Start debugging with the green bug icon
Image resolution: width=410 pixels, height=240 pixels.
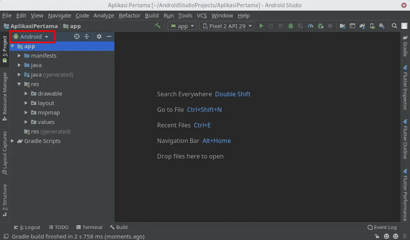(x=290, y=26)
